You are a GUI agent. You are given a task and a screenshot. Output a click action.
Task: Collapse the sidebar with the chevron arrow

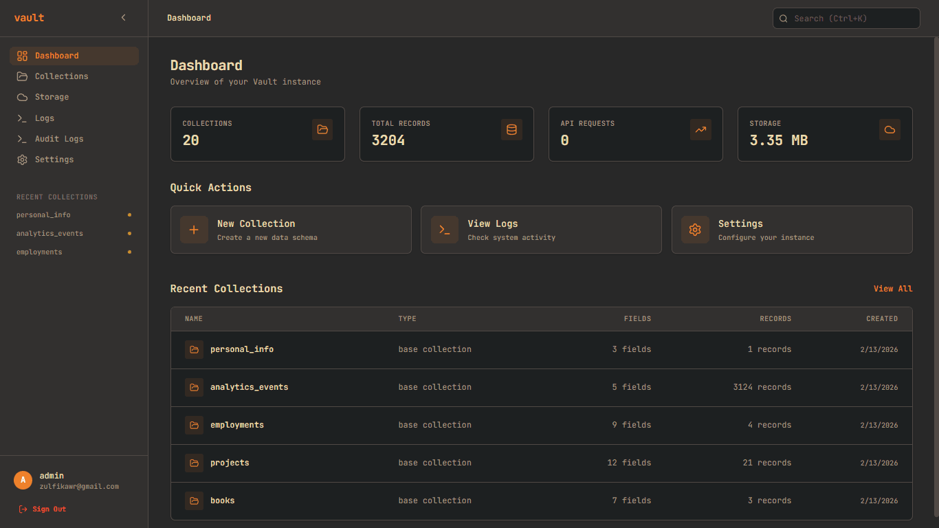pos(124,18)
